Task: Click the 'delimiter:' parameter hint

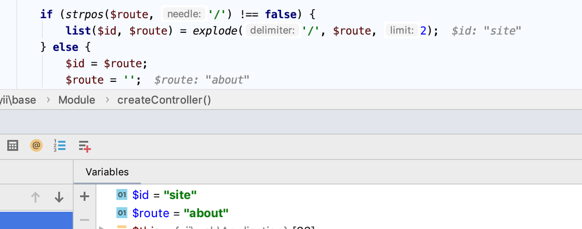Action: click(x=272, y=31)
